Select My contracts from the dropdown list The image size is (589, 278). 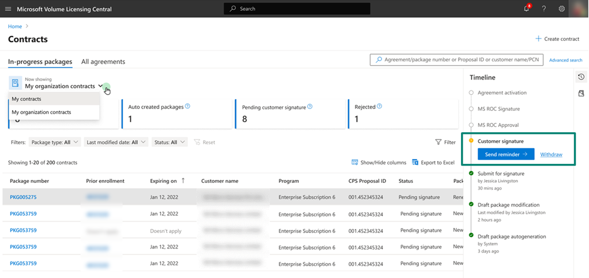(54, 99)
